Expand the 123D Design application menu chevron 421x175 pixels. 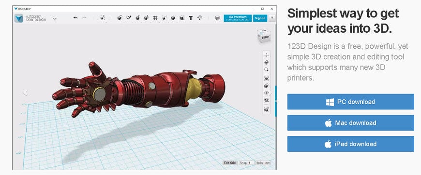click(55, 19)
